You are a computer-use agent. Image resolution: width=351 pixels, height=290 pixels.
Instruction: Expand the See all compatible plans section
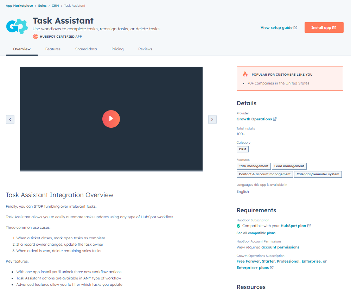(x=256, y=233)
